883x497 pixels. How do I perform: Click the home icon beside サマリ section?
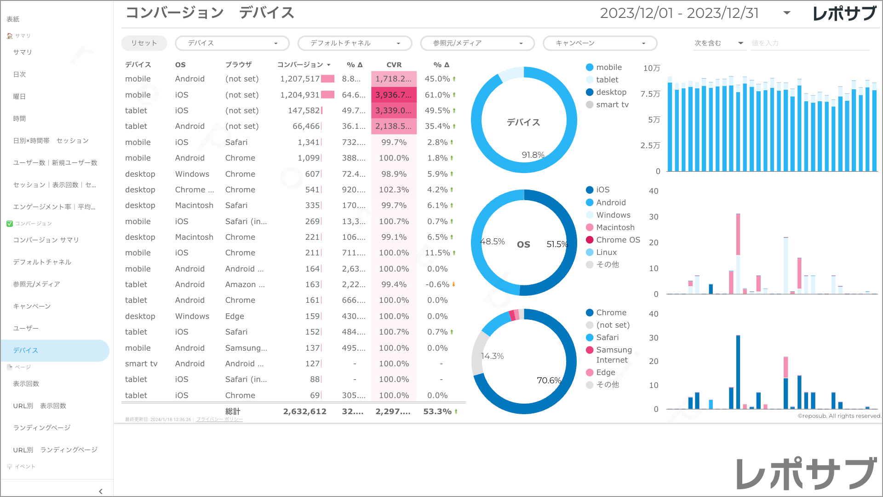[x=10, y=36]
